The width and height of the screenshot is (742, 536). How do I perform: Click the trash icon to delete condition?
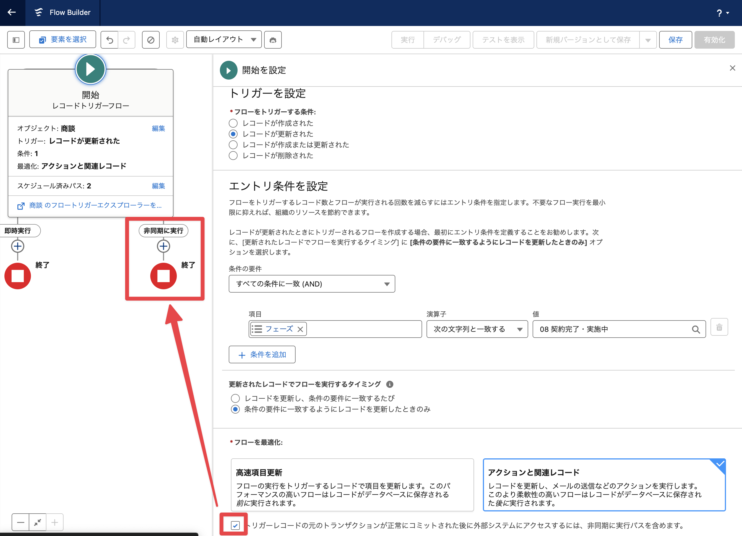pos(719,327)
